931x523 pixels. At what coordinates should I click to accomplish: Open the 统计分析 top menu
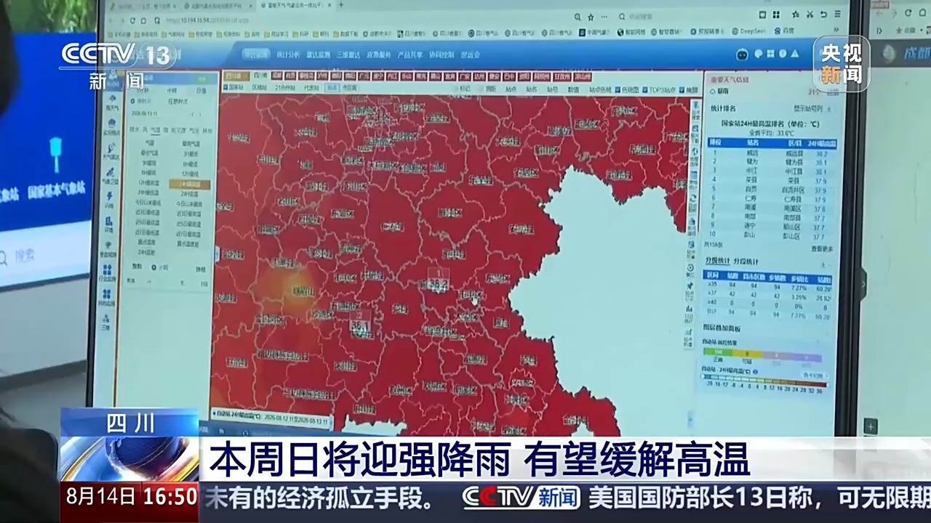289,54
